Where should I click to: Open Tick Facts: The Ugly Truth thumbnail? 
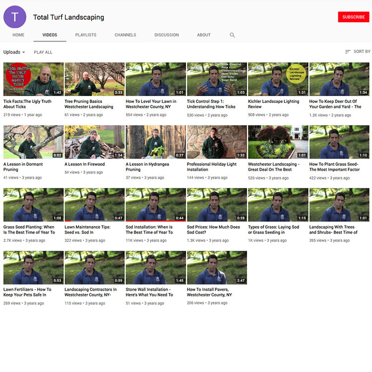(34, 79)
